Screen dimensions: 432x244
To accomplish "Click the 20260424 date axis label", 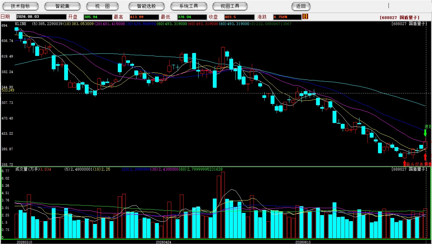I will click(x=163, y=242).
